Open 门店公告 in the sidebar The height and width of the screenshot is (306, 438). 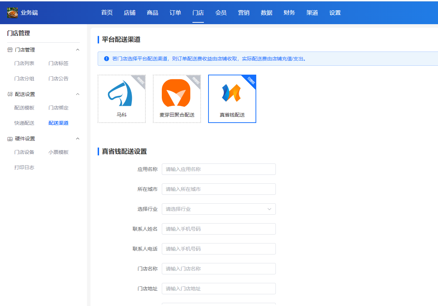[58, 79]
